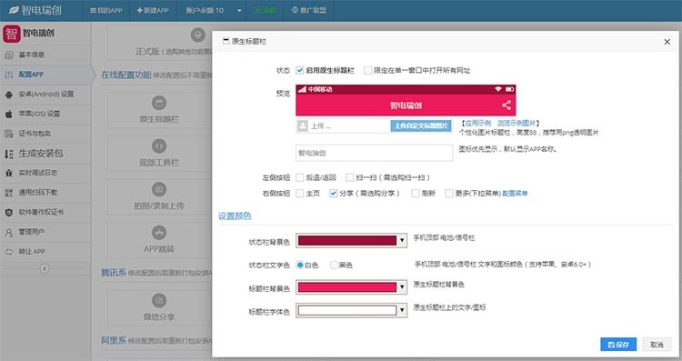Screen dimensions: 682x361
Task: Click the 配置APP sliders icon
Action: [x=9, y=75]
